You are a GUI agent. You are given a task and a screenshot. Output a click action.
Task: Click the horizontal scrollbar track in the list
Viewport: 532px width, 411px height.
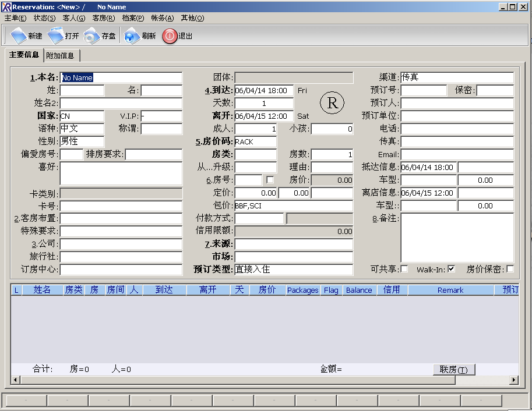(x=262, y=380)
